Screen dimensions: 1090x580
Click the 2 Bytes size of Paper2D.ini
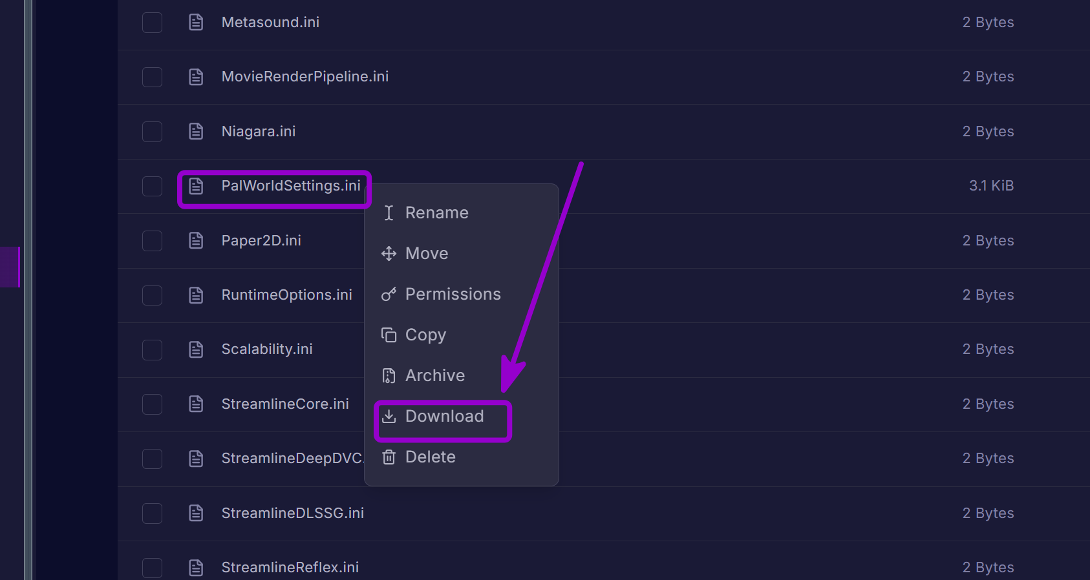(988, 240)
